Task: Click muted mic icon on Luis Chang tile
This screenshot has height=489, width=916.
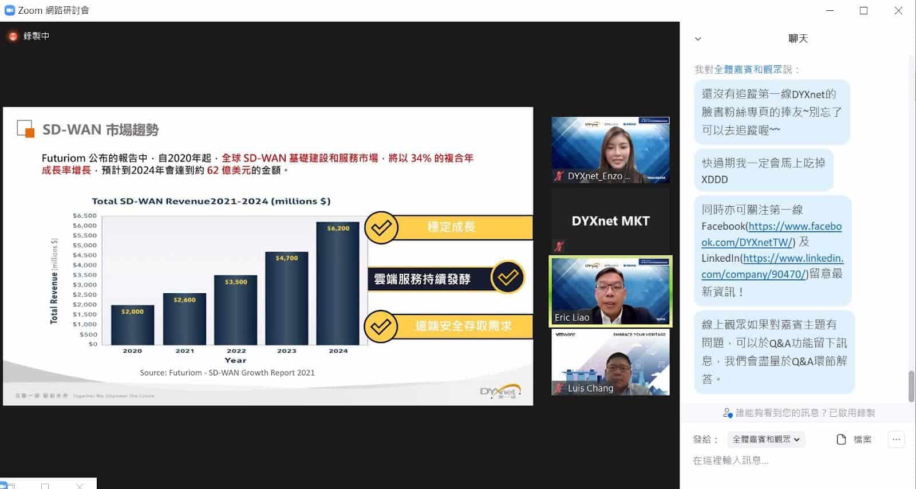Action: coord(559,388)
